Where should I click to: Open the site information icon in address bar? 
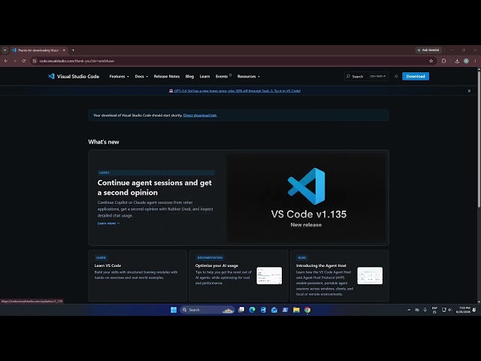coord(35,61)
